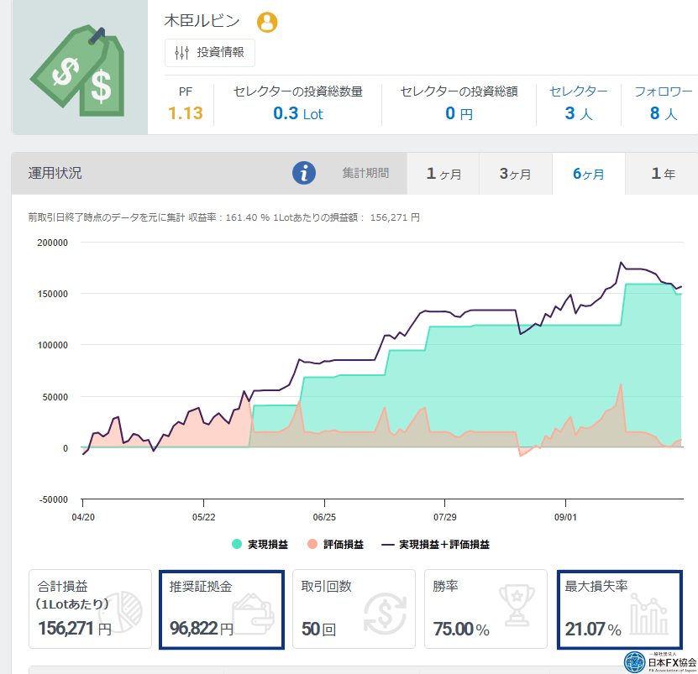This screenshot has height=674, width=698.
Task: Click the セレクター 3人 link
Action: tap(578, 103)
